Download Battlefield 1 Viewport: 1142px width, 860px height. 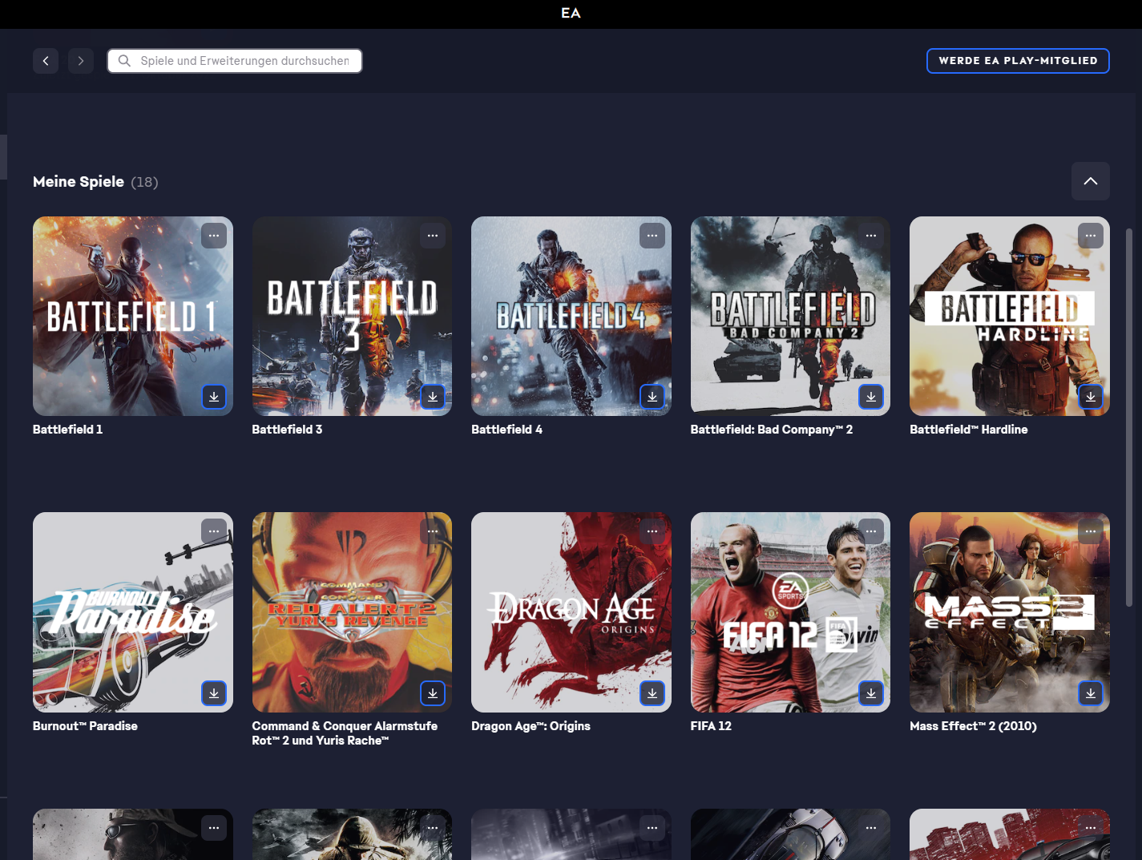(x=214, y=397)
